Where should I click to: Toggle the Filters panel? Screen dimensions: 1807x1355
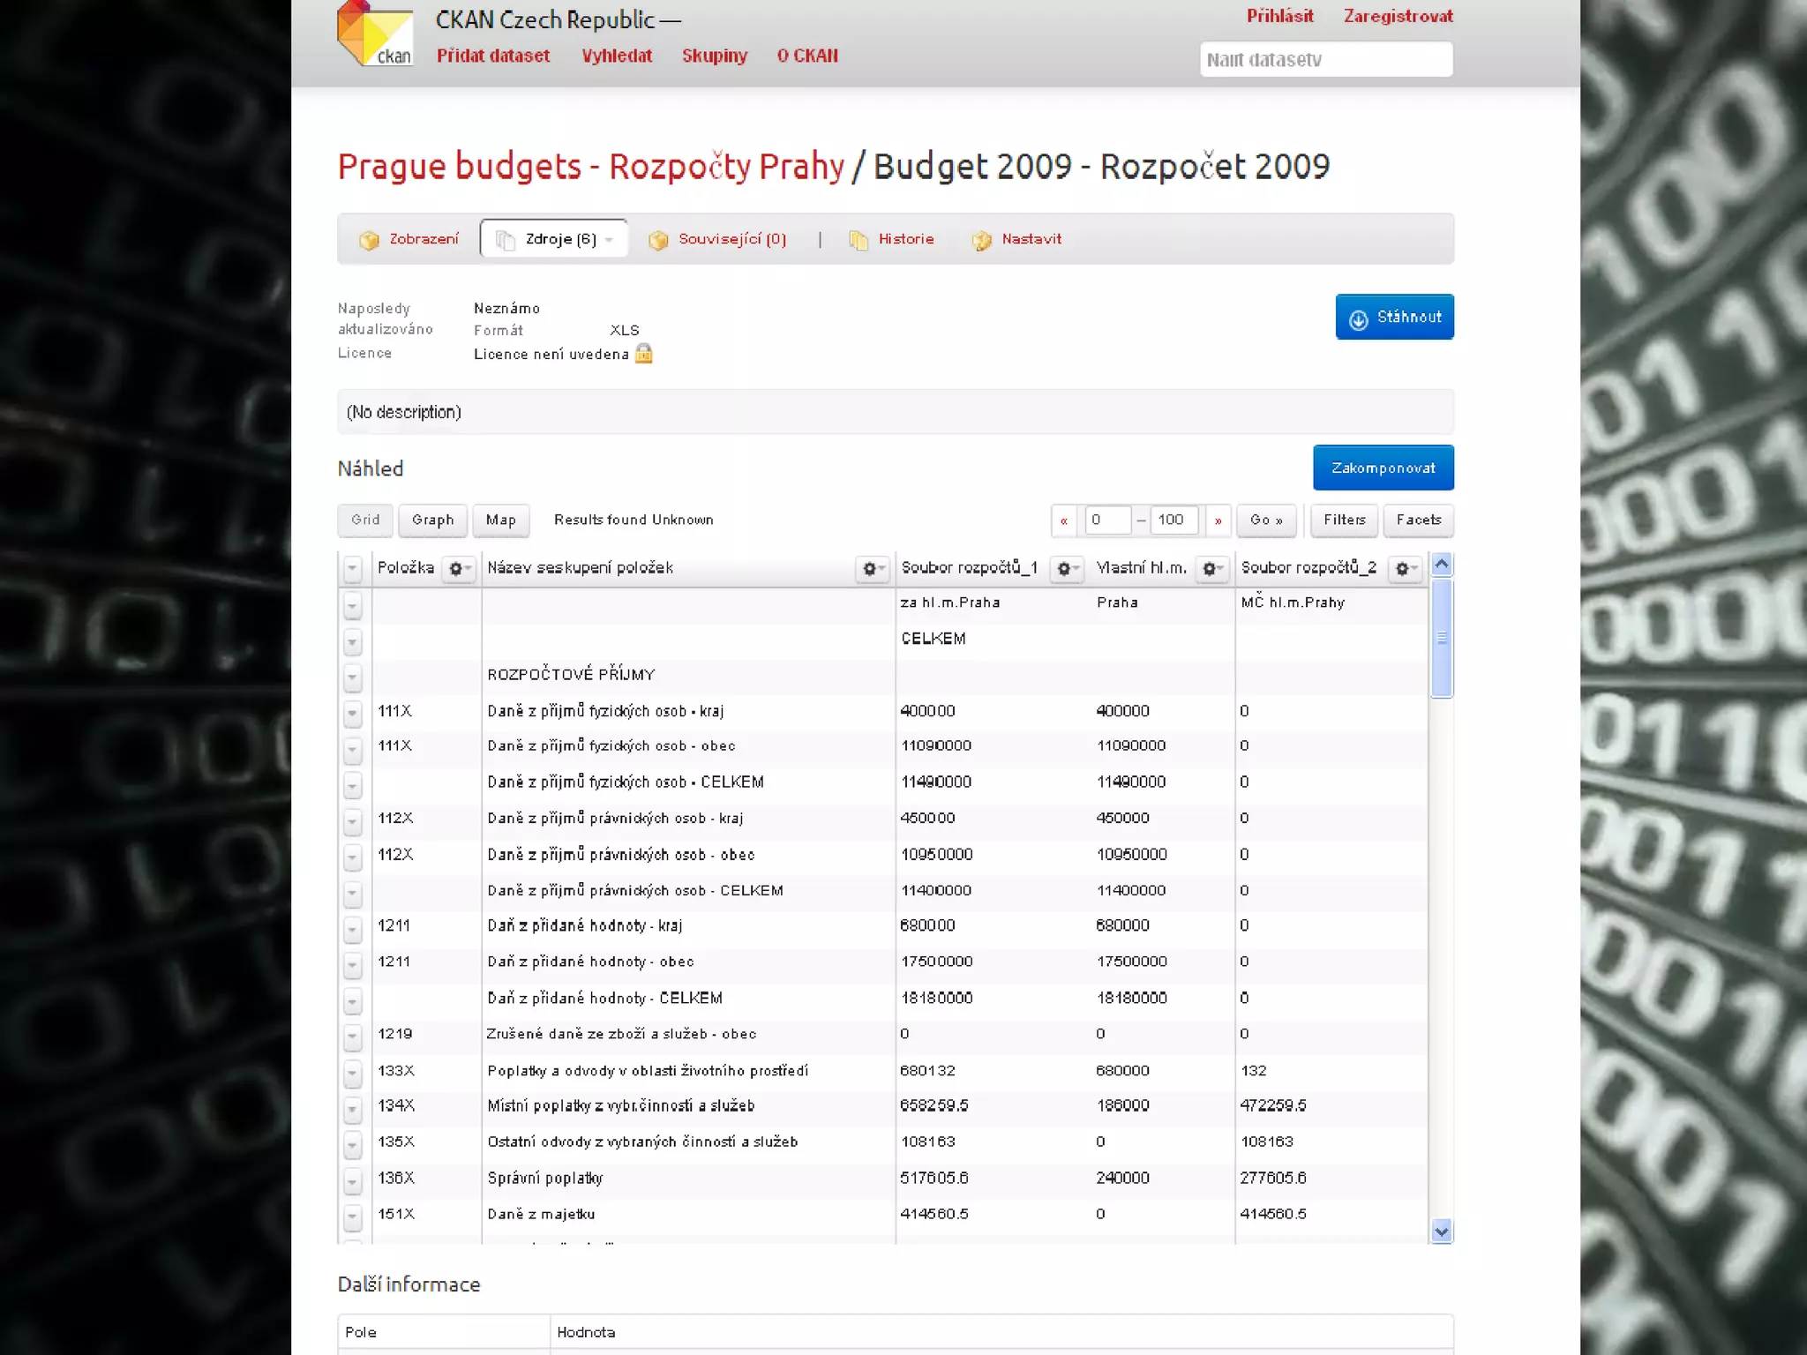click(x=1344, y=520)
